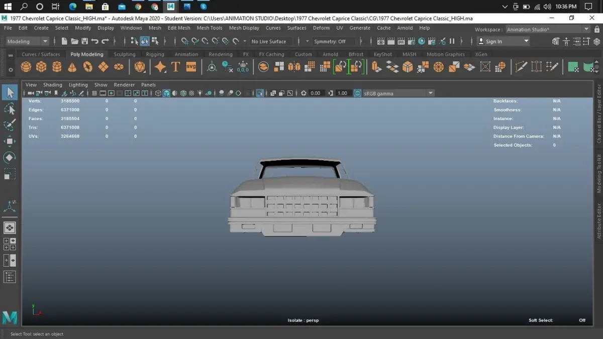The width and height of the screenshot is (603, 339).
Task: Switch to the Rigging shelf tab
Action: (x=155, y=54)
